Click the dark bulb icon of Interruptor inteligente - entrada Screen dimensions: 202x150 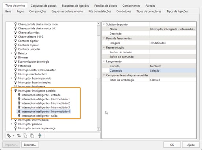[x=19, y=95]
